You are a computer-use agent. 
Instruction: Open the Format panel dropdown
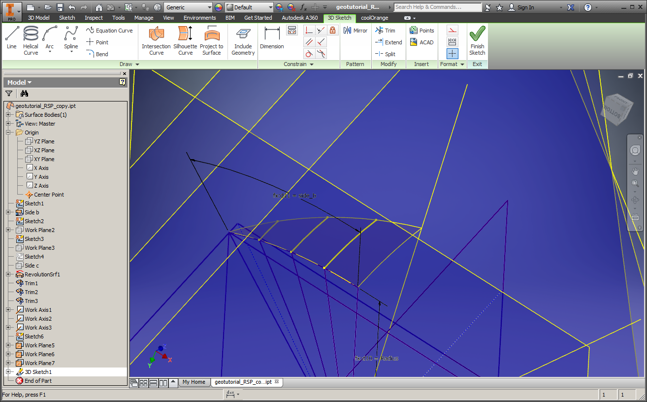452,64
